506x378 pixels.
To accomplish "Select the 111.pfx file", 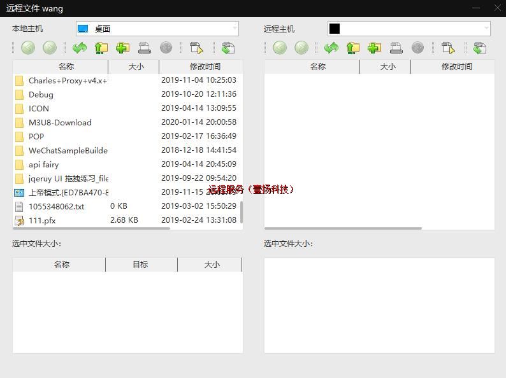I will [x=42, y=220].
